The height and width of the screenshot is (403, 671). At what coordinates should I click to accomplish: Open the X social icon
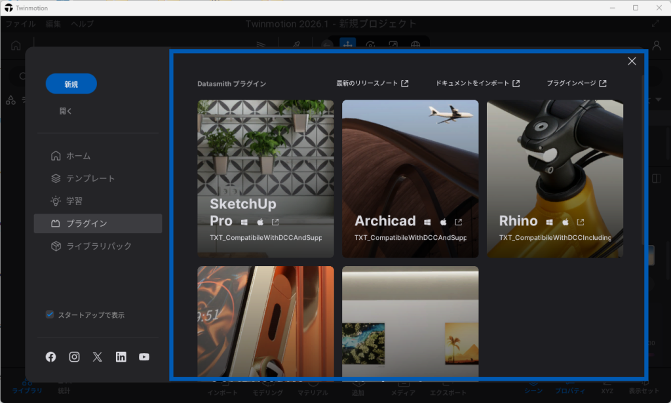click(x=98, y=356)
